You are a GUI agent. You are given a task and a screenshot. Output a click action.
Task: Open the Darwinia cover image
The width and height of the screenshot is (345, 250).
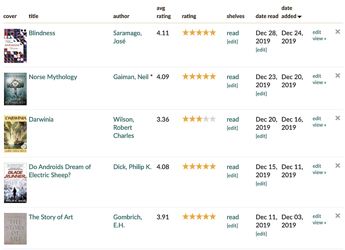pyautogui.click(x=15, y=134)
